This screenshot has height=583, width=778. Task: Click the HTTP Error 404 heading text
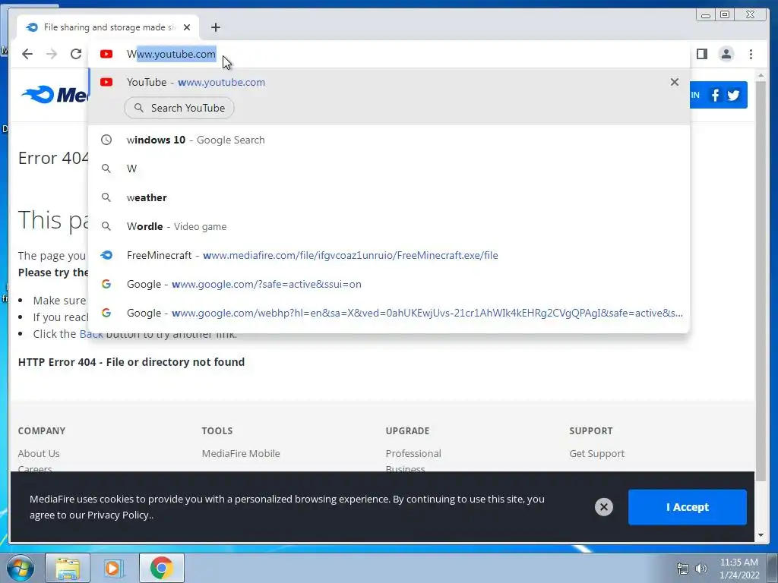coord(131,362)
